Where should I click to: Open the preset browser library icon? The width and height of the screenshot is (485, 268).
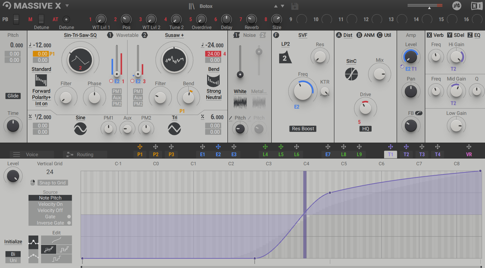click(191, 6)
